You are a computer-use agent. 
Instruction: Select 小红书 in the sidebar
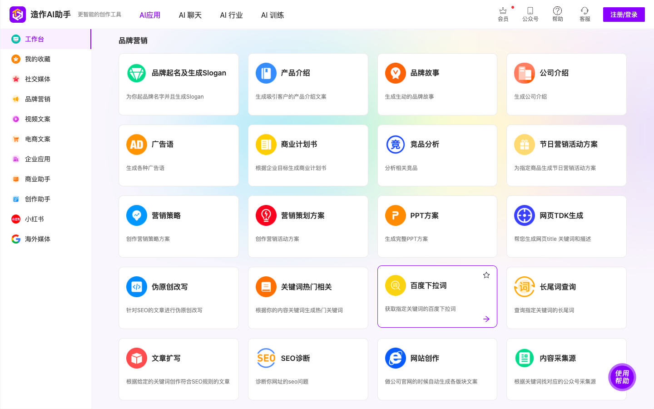tap(45, 219)
